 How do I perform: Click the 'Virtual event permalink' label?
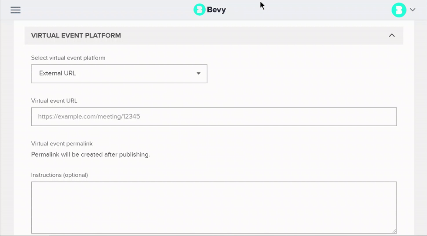62,144
